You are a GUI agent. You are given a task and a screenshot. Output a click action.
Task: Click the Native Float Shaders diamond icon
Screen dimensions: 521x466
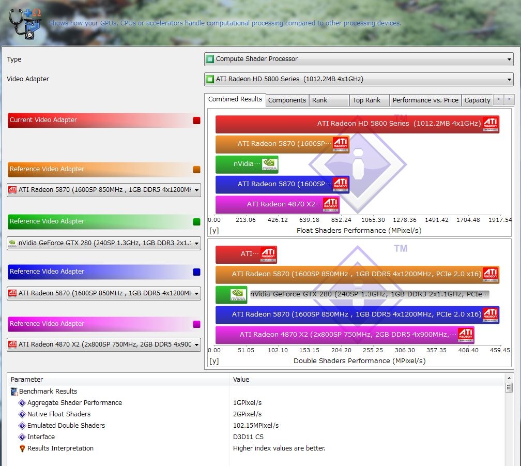22,414
